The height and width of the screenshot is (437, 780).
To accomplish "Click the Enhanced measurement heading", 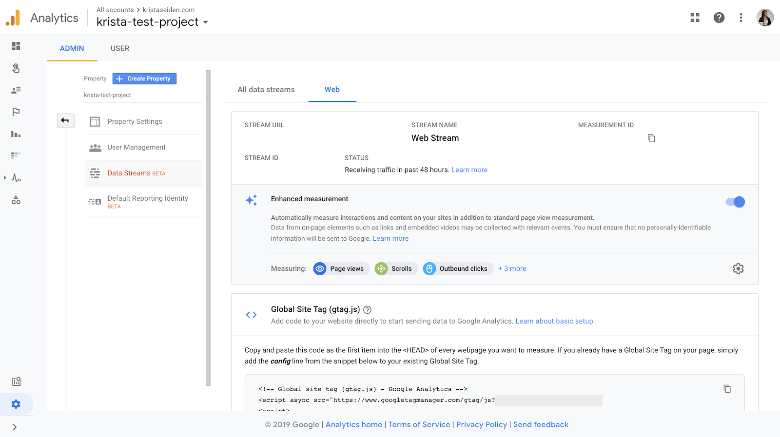I will tap(310, 199).
